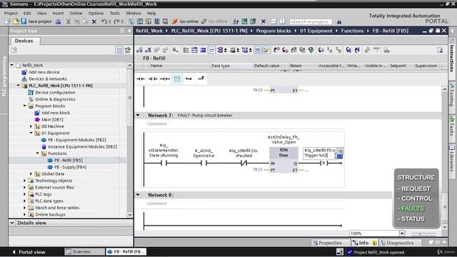This screenshot has width=457, height=257.
Task: Open the Online menu
Action: pyautogui.click(x=76, y=13)
